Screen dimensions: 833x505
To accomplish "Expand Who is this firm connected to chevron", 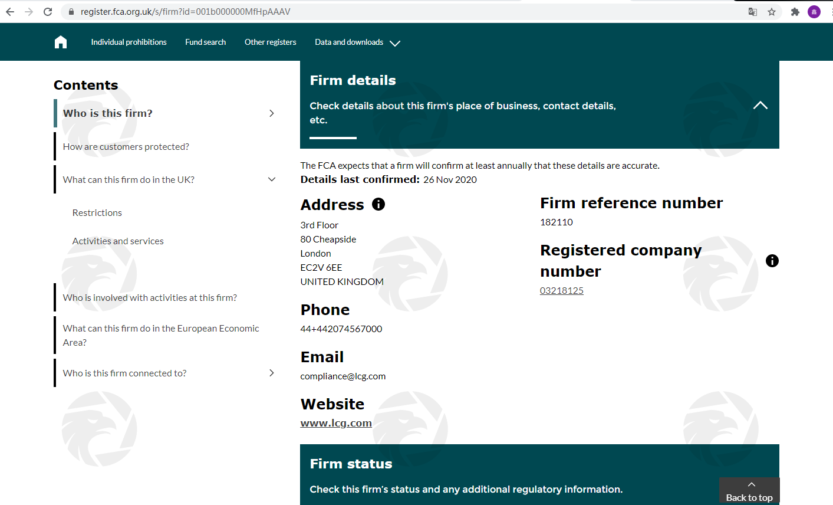I will click(x=272, y=373).
